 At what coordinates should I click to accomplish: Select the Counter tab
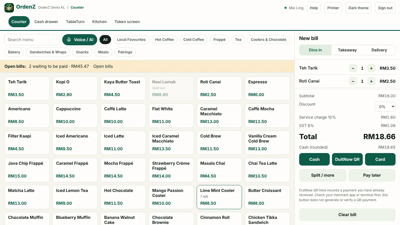19,22
